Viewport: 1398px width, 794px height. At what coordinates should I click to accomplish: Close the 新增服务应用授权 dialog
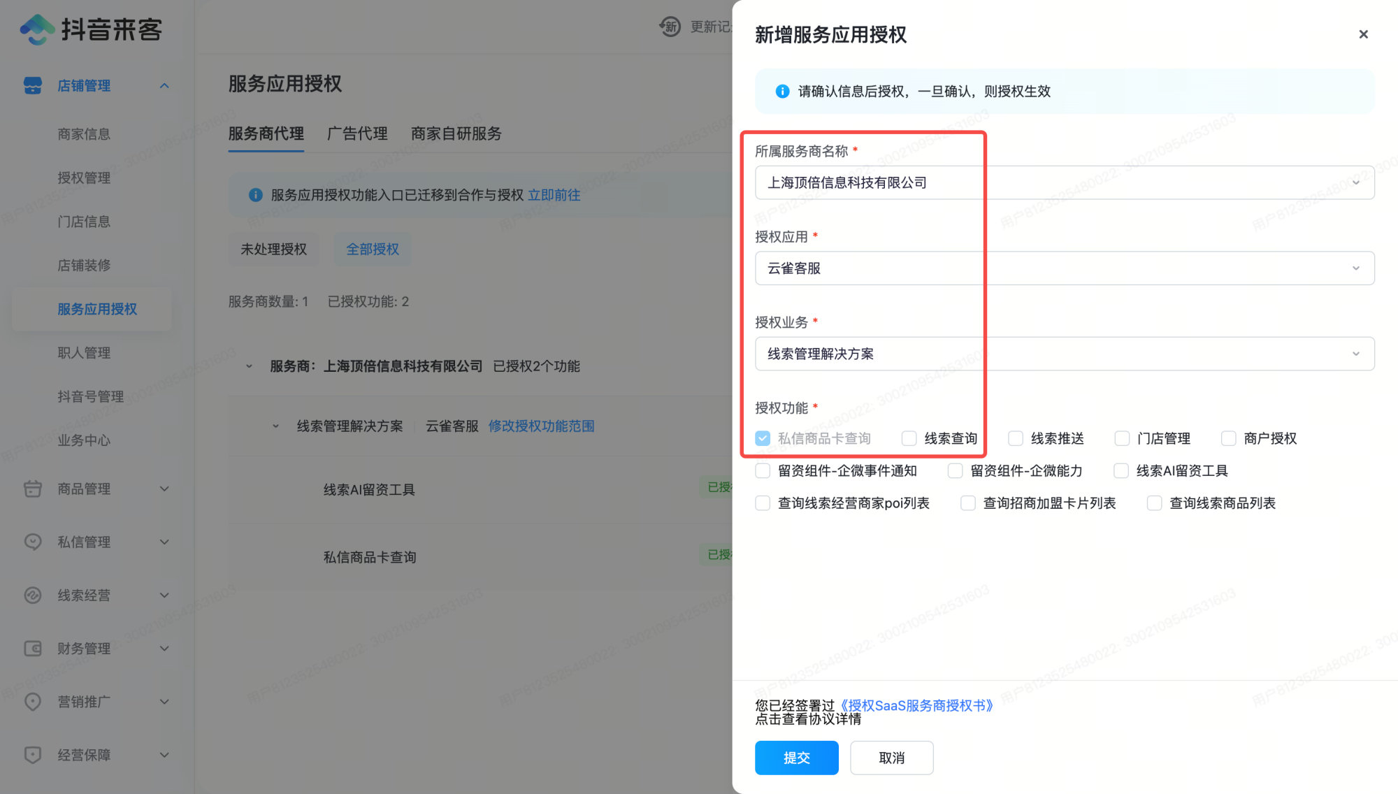tap(1363, 34)
